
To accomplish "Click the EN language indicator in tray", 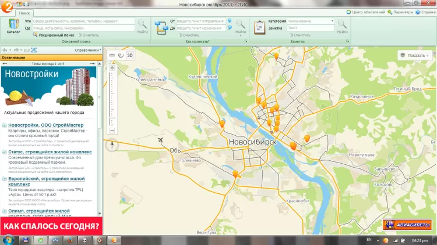I will coord(369,240).
